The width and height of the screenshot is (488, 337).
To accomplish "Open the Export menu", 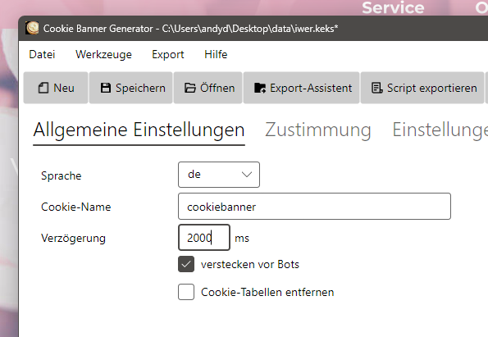I will [x=168, y=54].
